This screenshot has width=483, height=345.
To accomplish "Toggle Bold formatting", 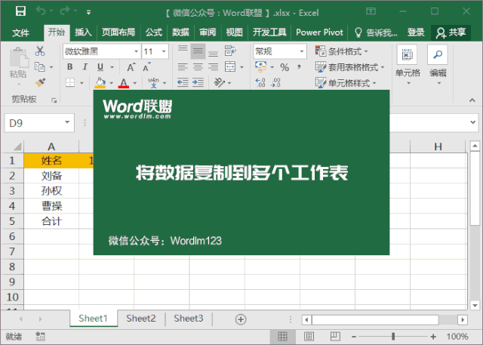I will (70, 67).
